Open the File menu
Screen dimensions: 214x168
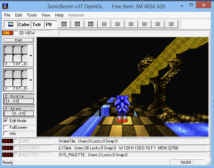click(7, 15)
